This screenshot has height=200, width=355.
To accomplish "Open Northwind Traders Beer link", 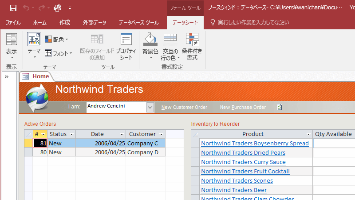I will 234,190.
